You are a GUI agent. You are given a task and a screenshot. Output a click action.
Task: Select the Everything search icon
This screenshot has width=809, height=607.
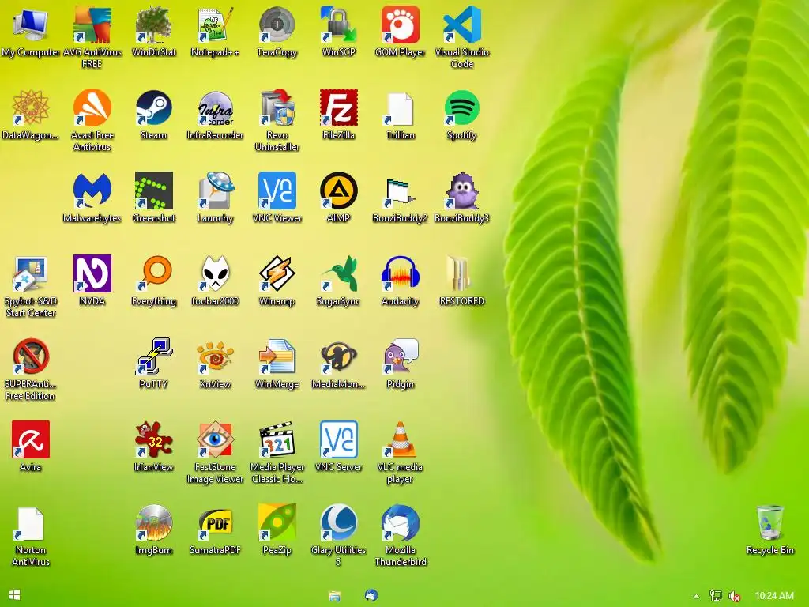[154, 273]
